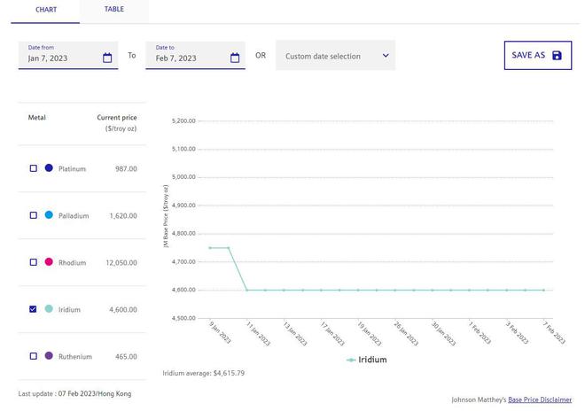Screen dimensions: 585x411
Task: Open the Date to calendar icon
Action: click(x=235, y=58)
